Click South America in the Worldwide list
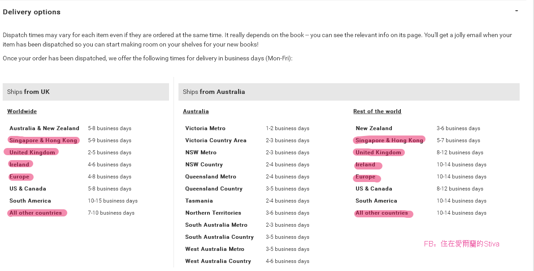The image size is (534, 271). (x=30, y=201)
